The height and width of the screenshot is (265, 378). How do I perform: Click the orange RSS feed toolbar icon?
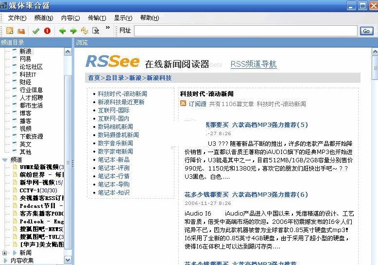click(10, 31)
